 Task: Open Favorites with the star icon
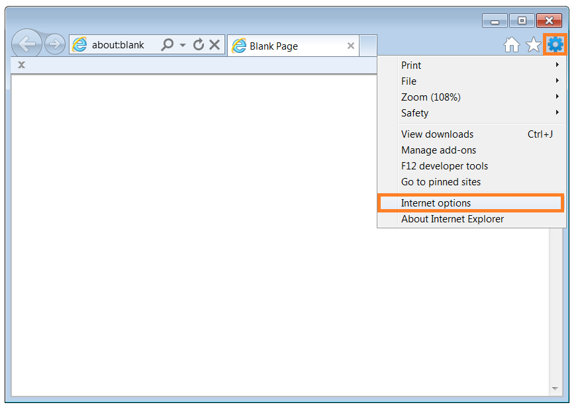coord(533,44)
